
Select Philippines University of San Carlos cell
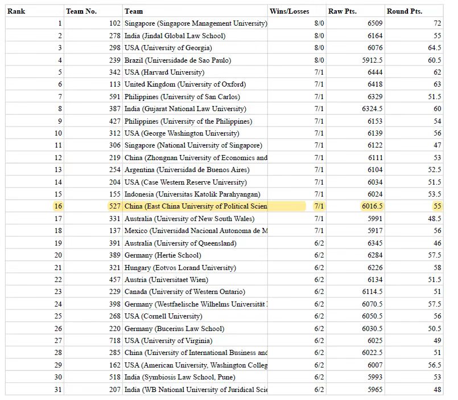coord(195,96)
